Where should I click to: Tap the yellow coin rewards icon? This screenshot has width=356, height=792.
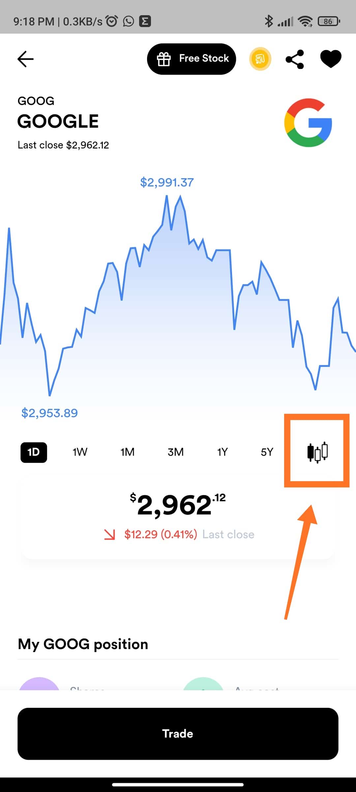260,59
